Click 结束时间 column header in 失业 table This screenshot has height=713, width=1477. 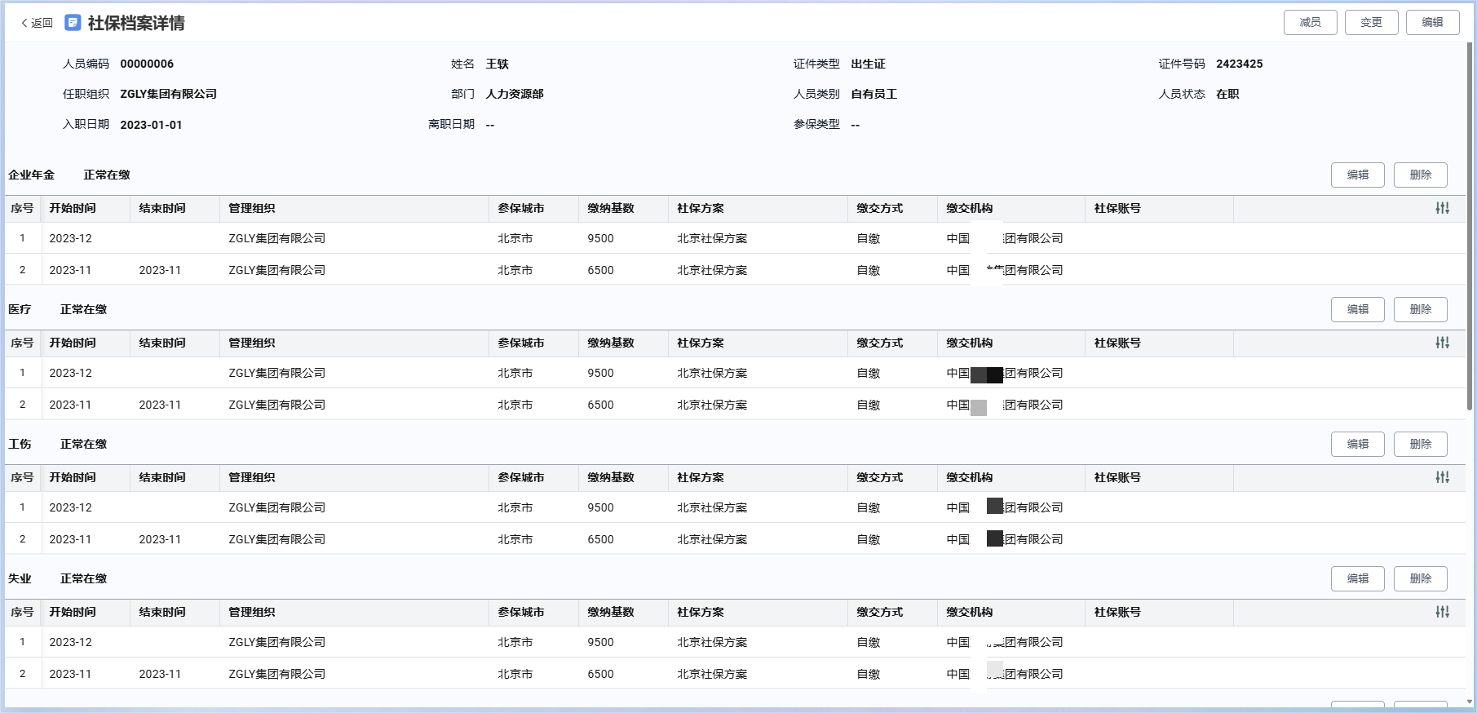162,612
